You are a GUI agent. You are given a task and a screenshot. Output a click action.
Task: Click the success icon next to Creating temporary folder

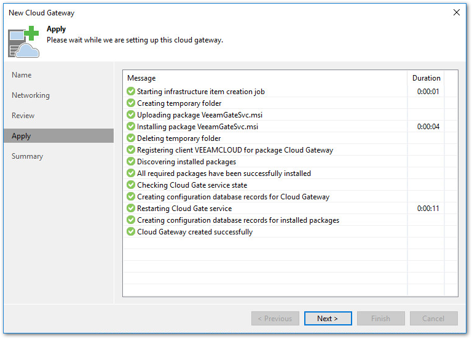pyautogui.click(x=131, y=103)
